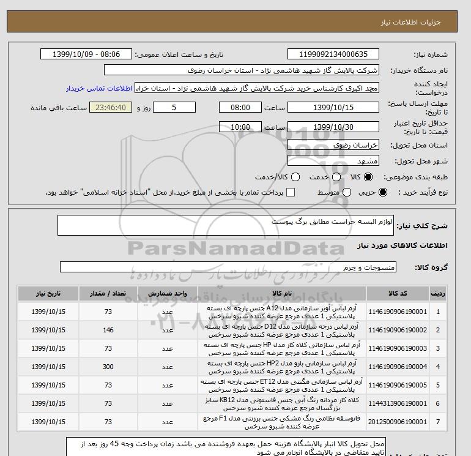The image size is (471, 456).
Task: Click the delivery city field مشهد
Action: 333,161
